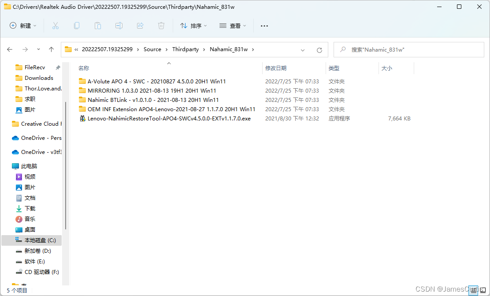Go forward with the right arrow
490x296 pixels.
[25, 49]
